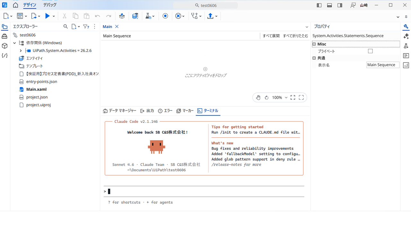411x231 pixels.
Task: Start the recorder circle icon
Action: click(x=165, y=16)
